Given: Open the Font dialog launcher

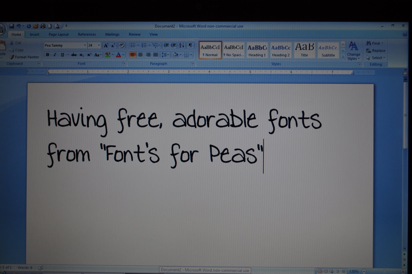Looking at the screenshot, I should (x=124, y=63).
